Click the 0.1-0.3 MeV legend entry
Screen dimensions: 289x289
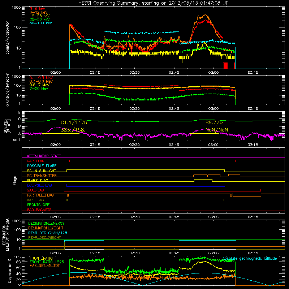(x=41, y=78)
